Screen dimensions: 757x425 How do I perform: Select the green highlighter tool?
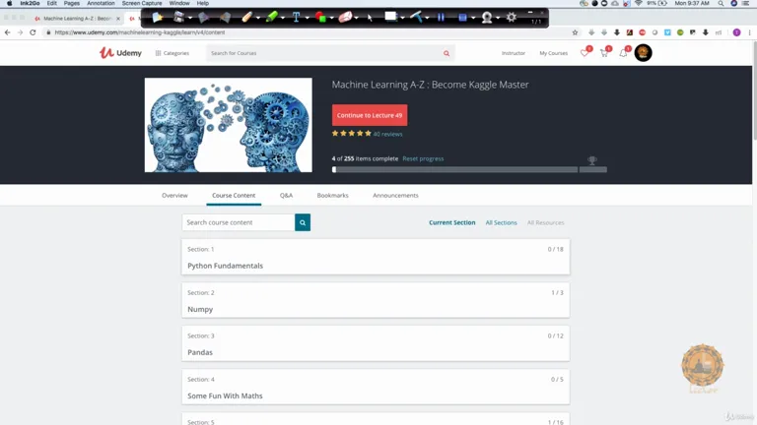coord(271,18)
